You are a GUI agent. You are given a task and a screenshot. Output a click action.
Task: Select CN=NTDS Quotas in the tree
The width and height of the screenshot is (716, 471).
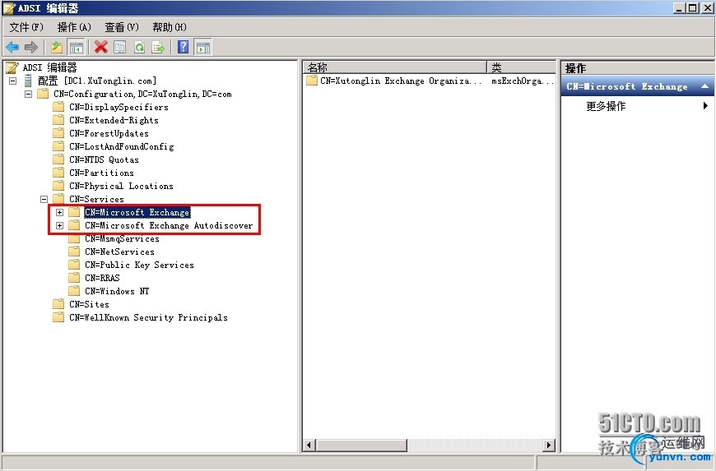[x=104, y=159]
